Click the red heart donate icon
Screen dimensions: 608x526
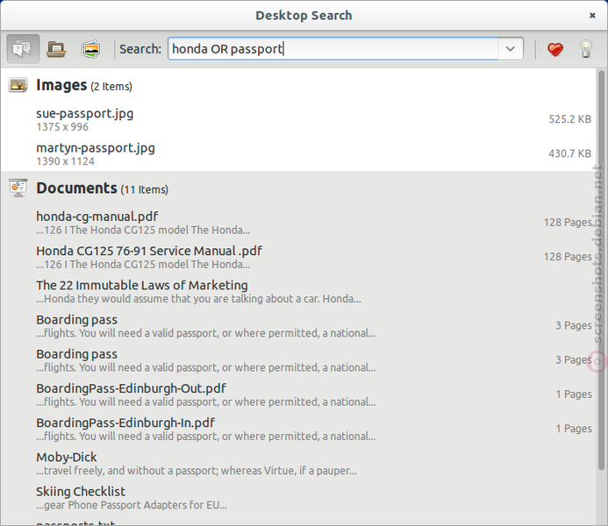[x=554, y=50]
